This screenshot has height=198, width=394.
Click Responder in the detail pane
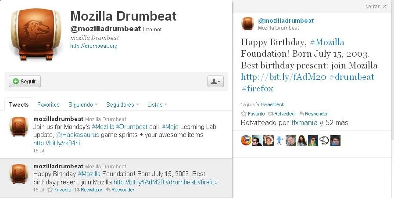click(x=314, y=114)
